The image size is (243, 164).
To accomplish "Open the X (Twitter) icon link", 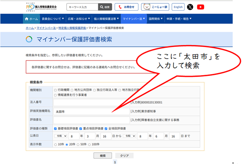I will (x=190, y=7).
